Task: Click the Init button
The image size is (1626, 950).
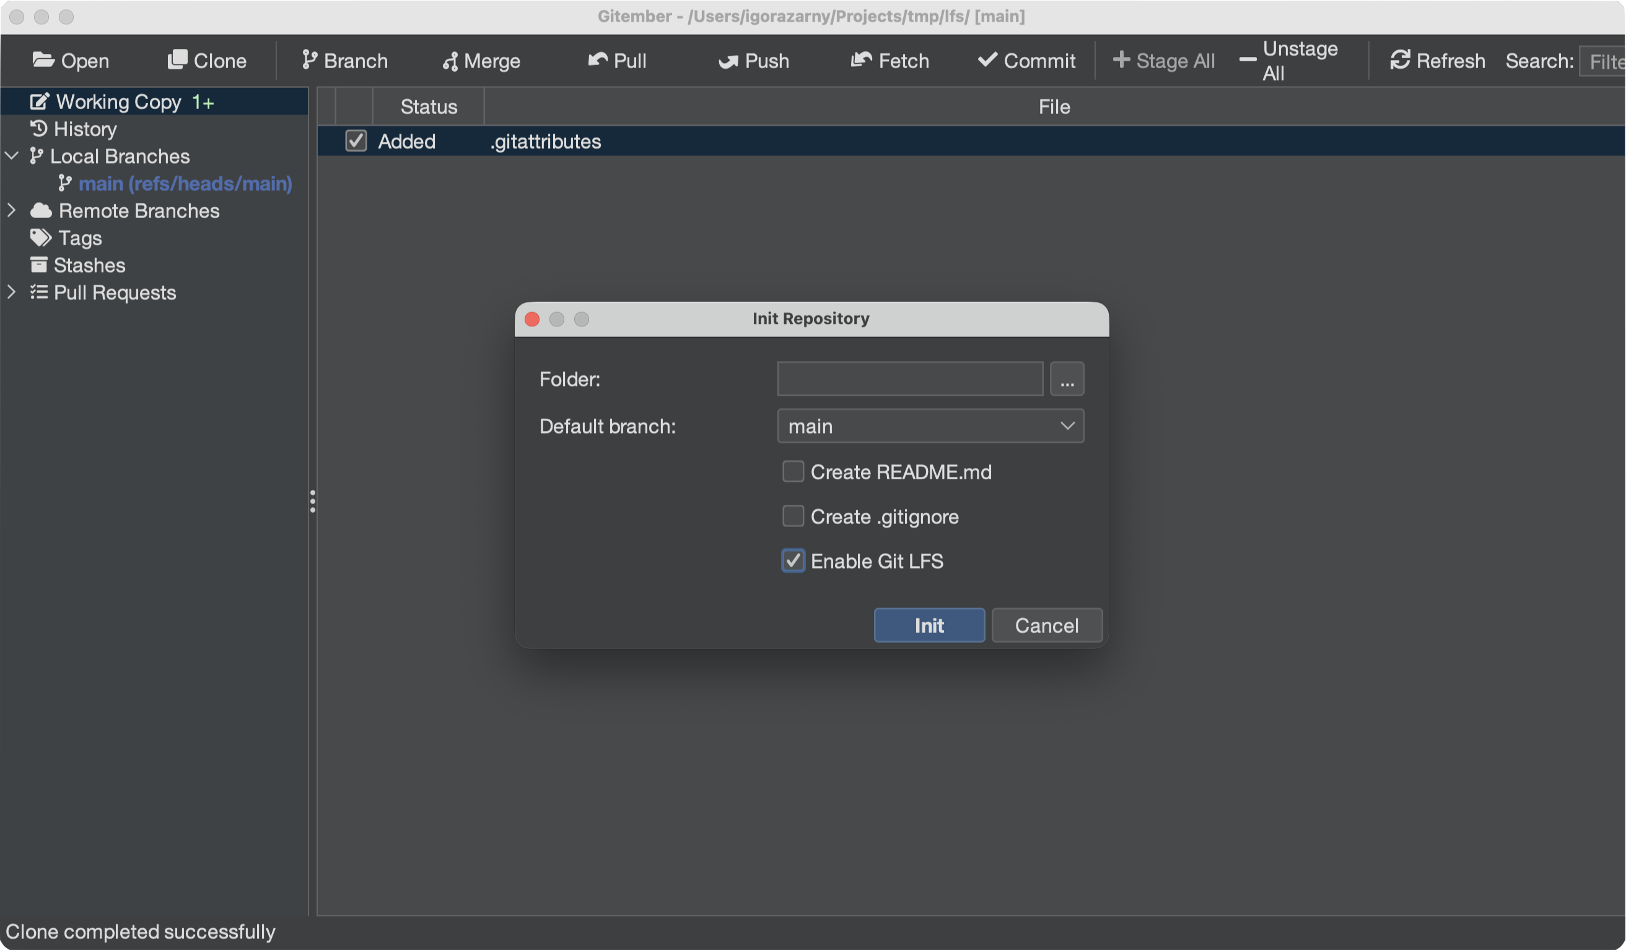Action: point(929,625)
